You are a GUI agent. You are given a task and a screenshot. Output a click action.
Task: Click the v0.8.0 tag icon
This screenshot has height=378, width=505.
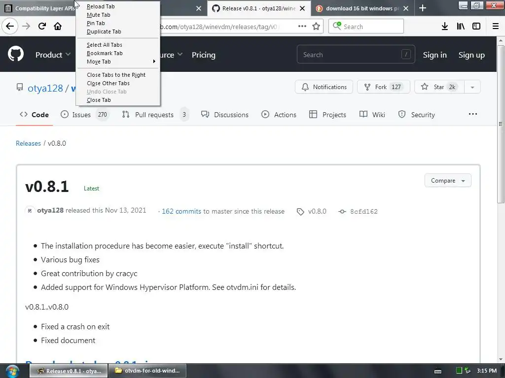pyautogui.click(x=300, y=212)
